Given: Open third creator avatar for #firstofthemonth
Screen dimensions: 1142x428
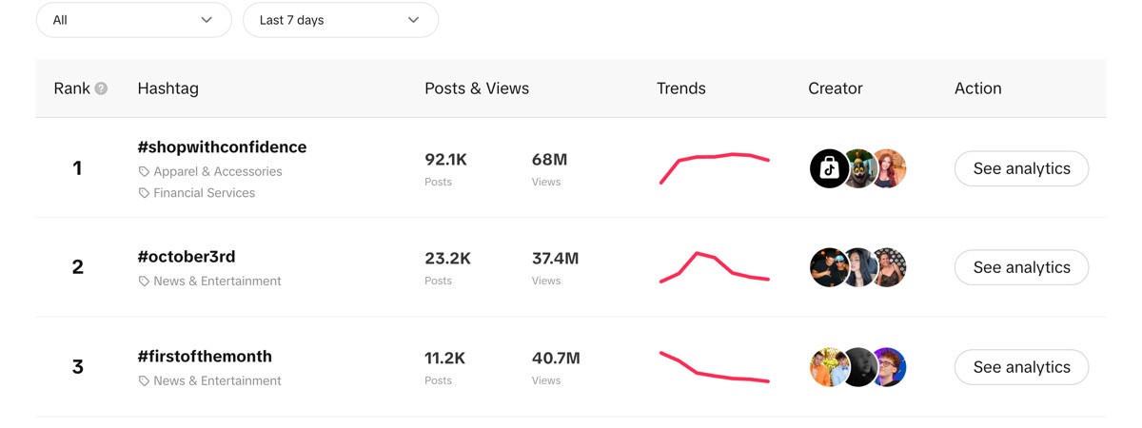Looking at the screenshot, I should 889,367.
